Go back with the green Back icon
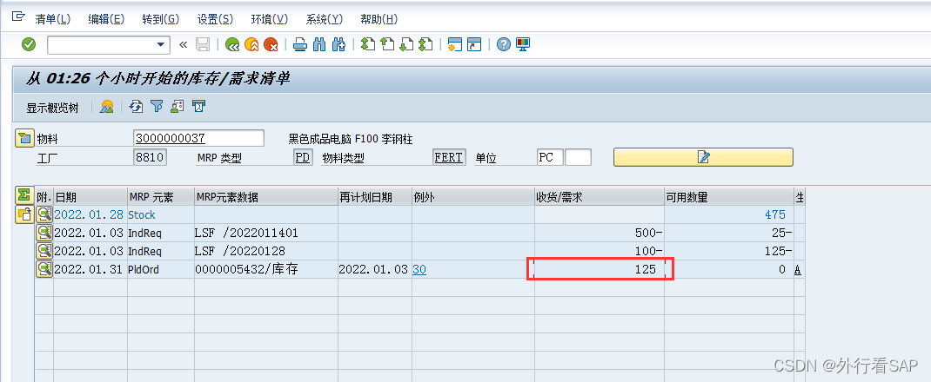931x382 pixels. point(232,44)
